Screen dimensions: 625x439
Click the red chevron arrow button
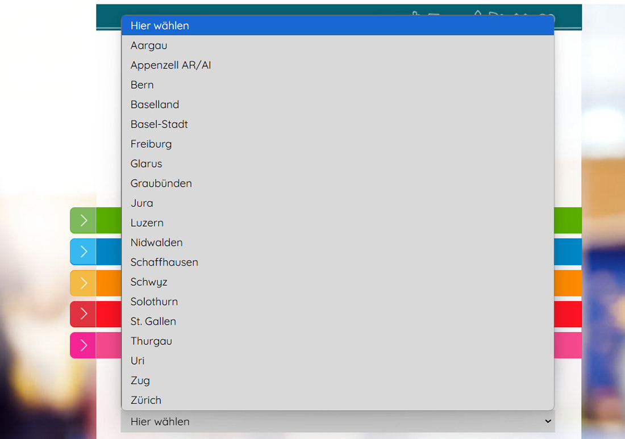[84, 314]
